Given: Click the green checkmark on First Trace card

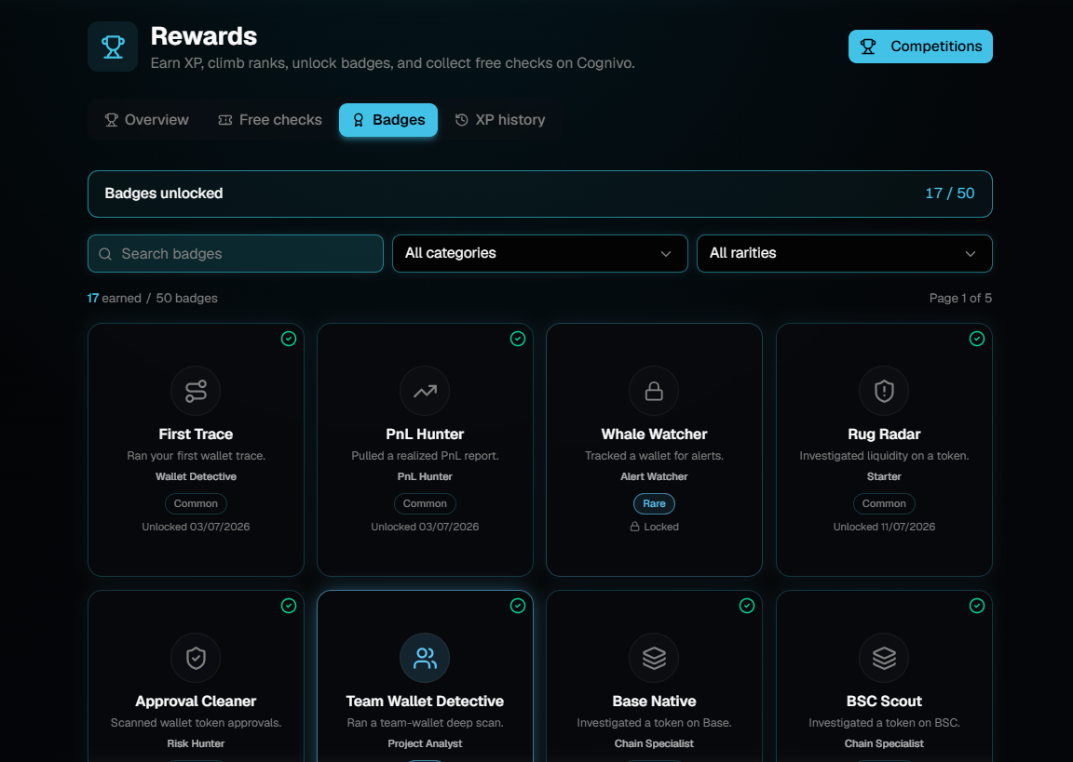Looking at the screenshot, I should point(289,339).
